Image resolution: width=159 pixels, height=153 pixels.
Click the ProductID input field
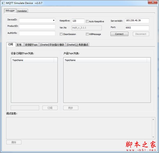(x=37, y=27)
